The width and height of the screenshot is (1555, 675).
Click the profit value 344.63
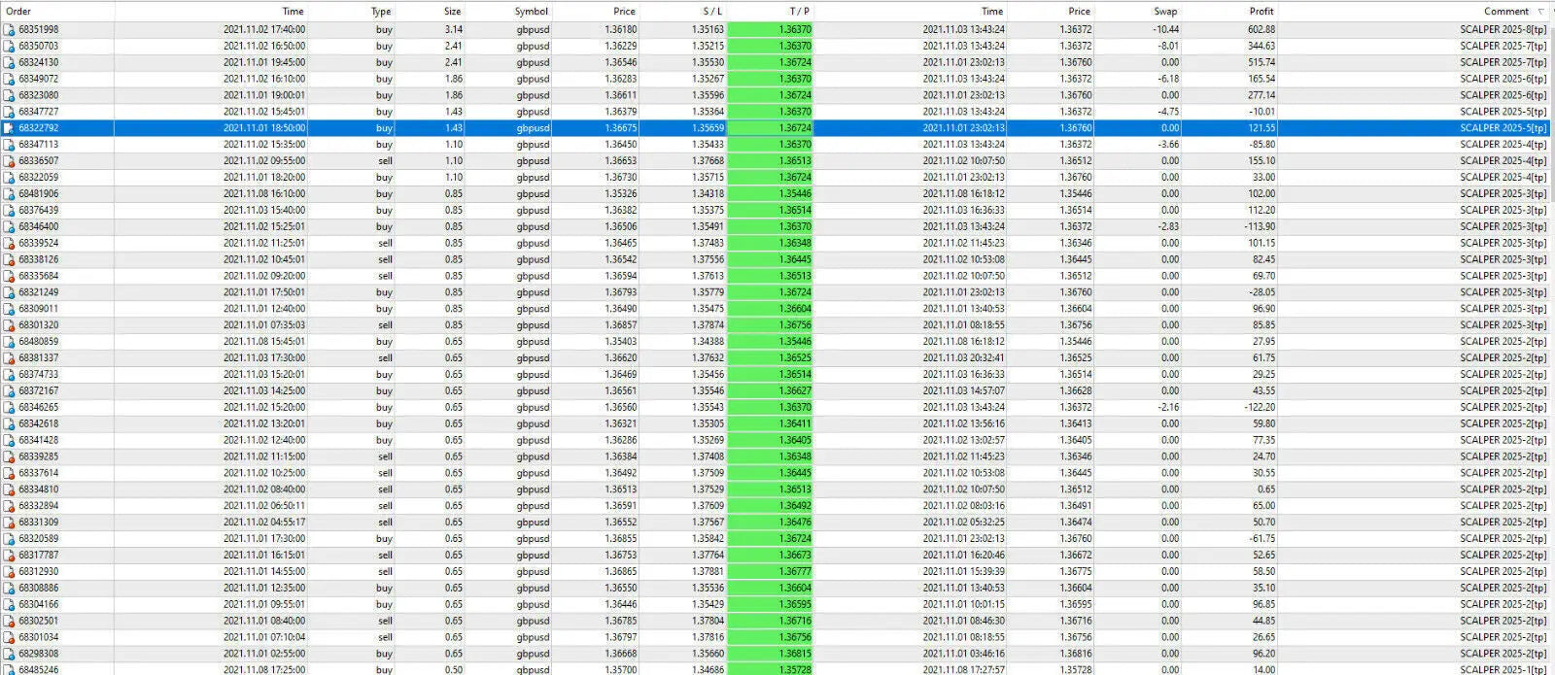(x=1261, y=46)
